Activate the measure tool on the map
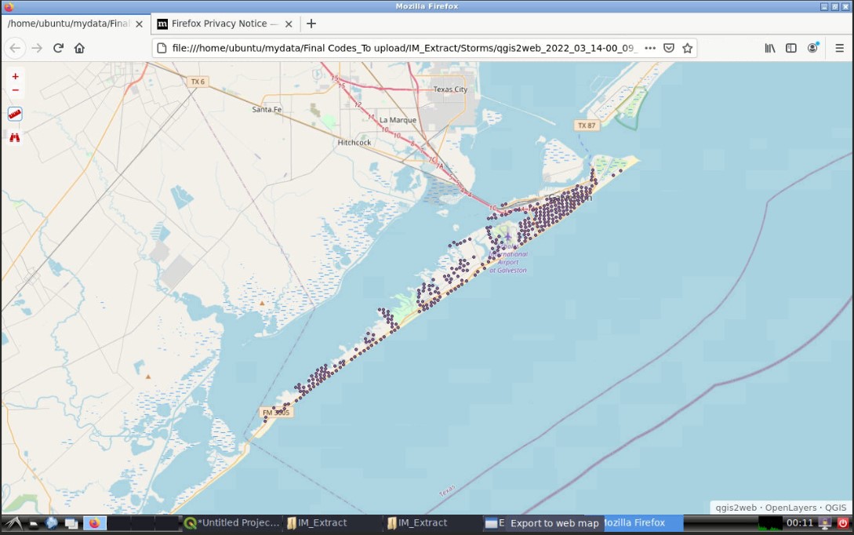This screenshot has height=535, width=854. coord(15,113)
